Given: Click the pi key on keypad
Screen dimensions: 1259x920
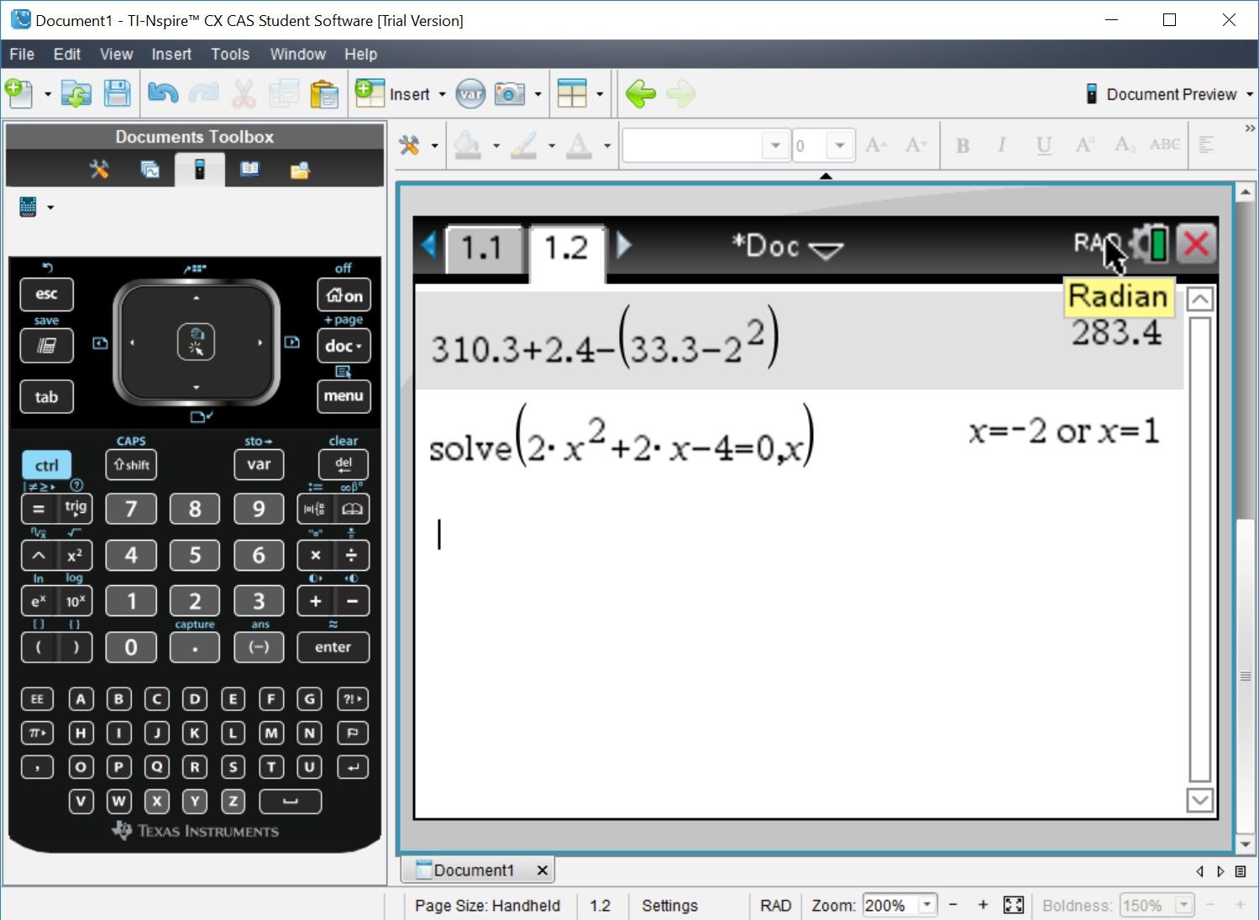Looking at the screenshot, I should coord(37,733).
